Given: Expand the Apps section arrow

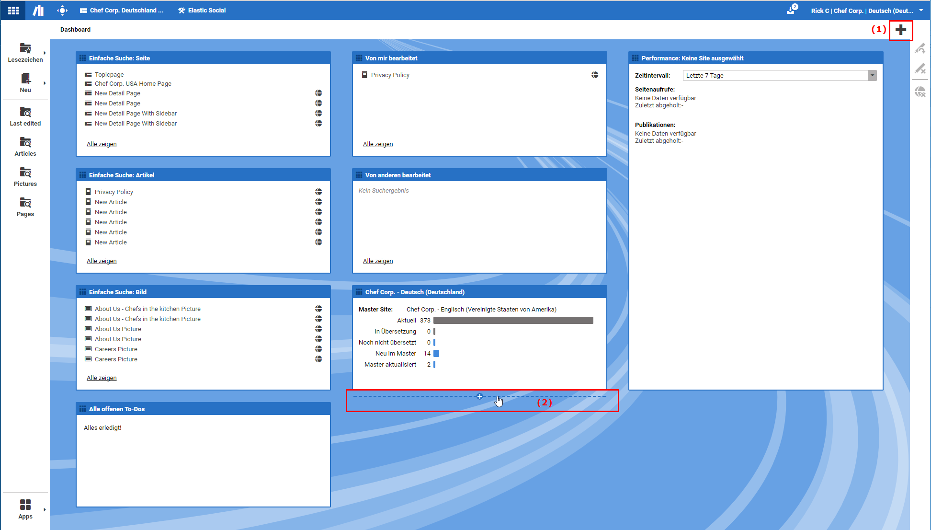Looking at the screenshot, I should [x=45, y=509].
